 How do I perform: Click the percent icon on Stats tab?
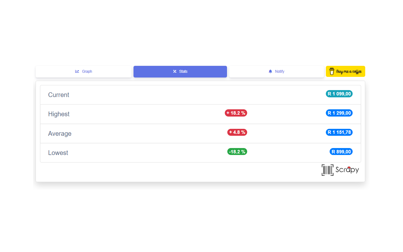click(175, 72)
